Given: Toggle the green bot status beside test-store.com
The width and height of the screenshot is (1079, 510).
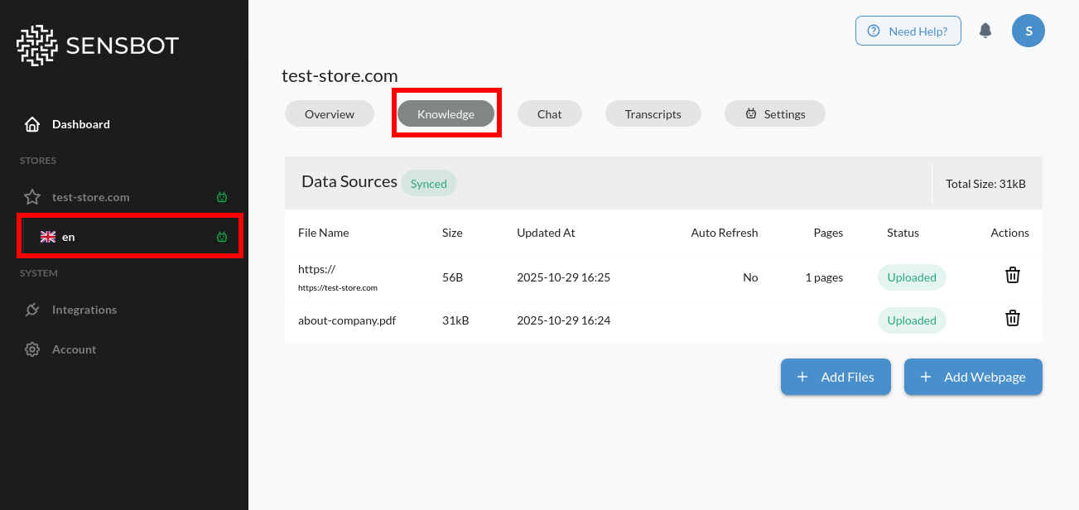Looking at the screenshot, I should pos(222,197).
